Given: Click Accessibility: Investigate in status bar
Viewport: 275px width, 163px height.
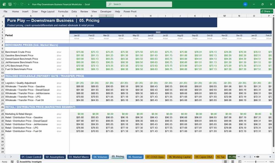Looking at the screenshot, I should [x=29, y=162].
